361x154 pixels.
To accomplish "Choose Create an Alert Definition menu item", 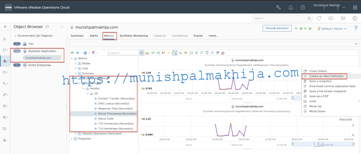I will [326, 76].
